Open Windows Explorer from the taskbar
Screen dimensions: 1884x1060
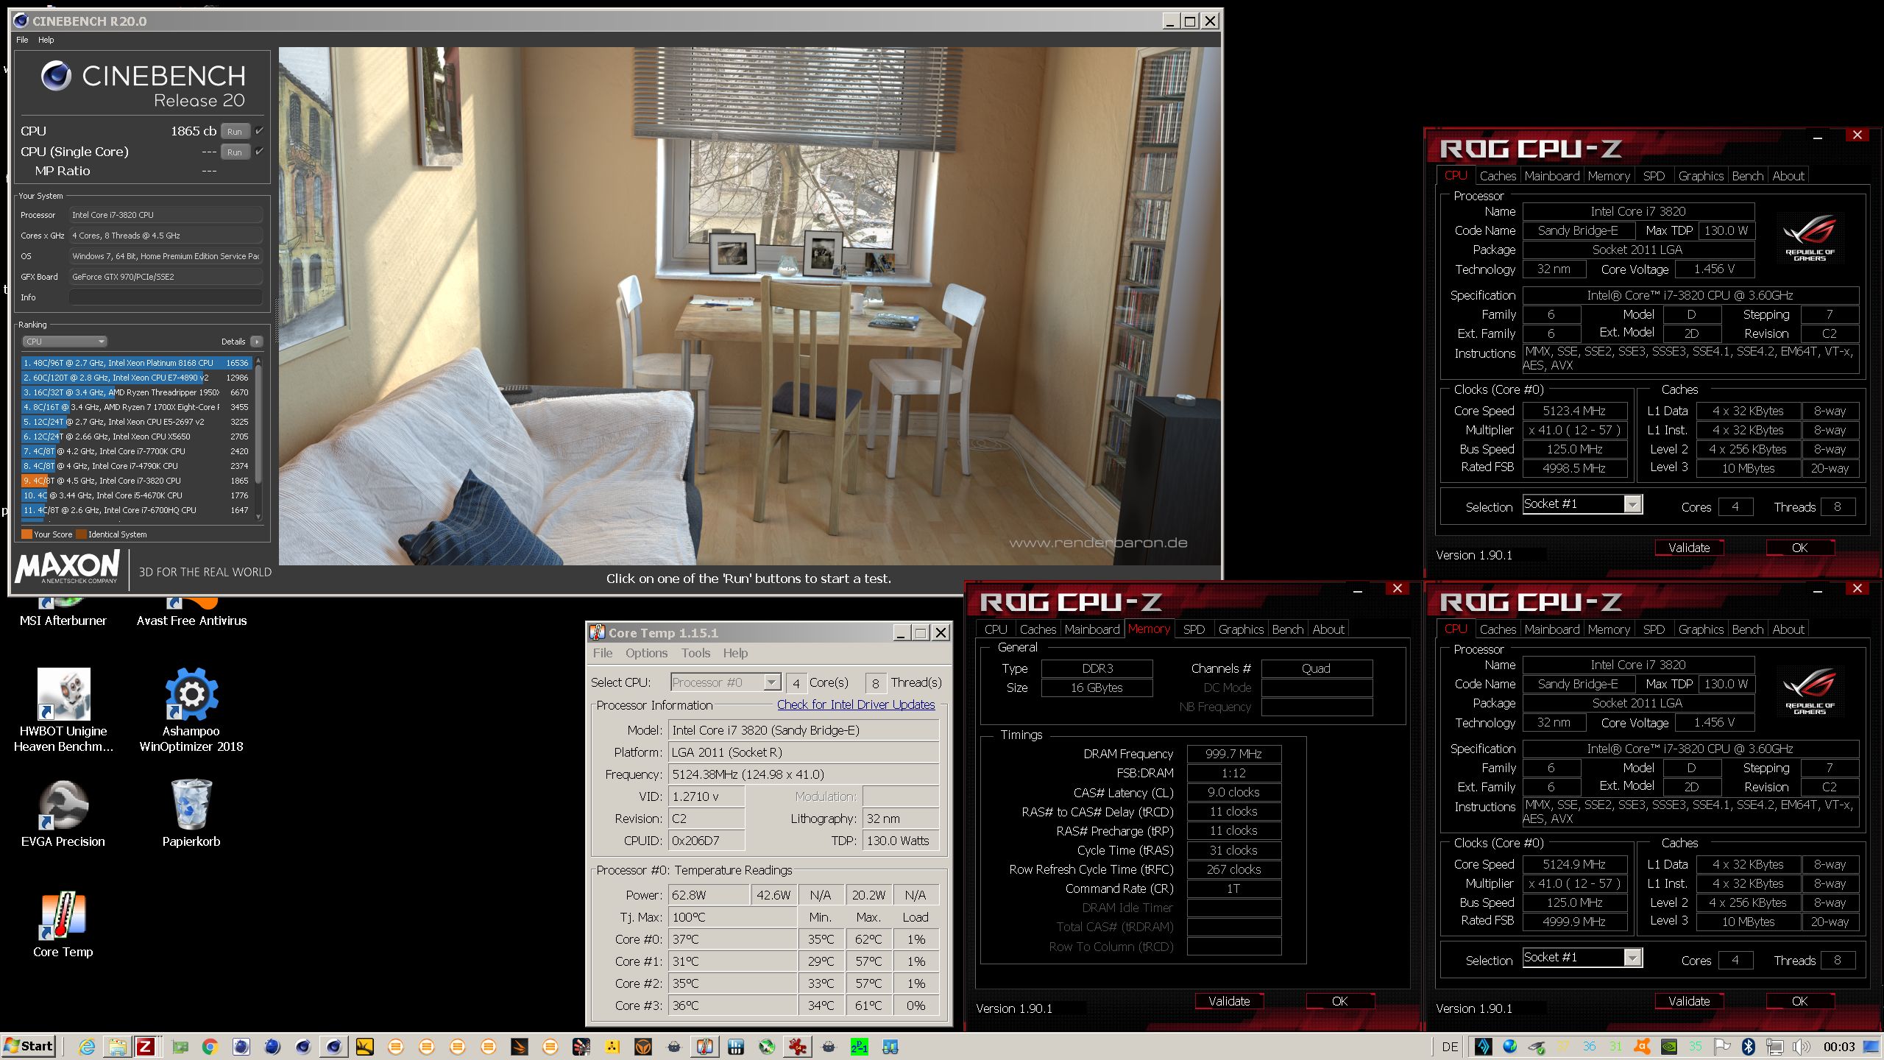[x=117, y=1047]
